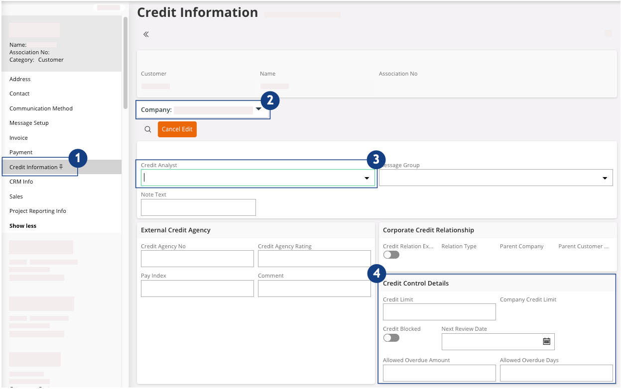Click the pin icon beside Credit Information
Screen dimensions: 621x389
[61, 167]
